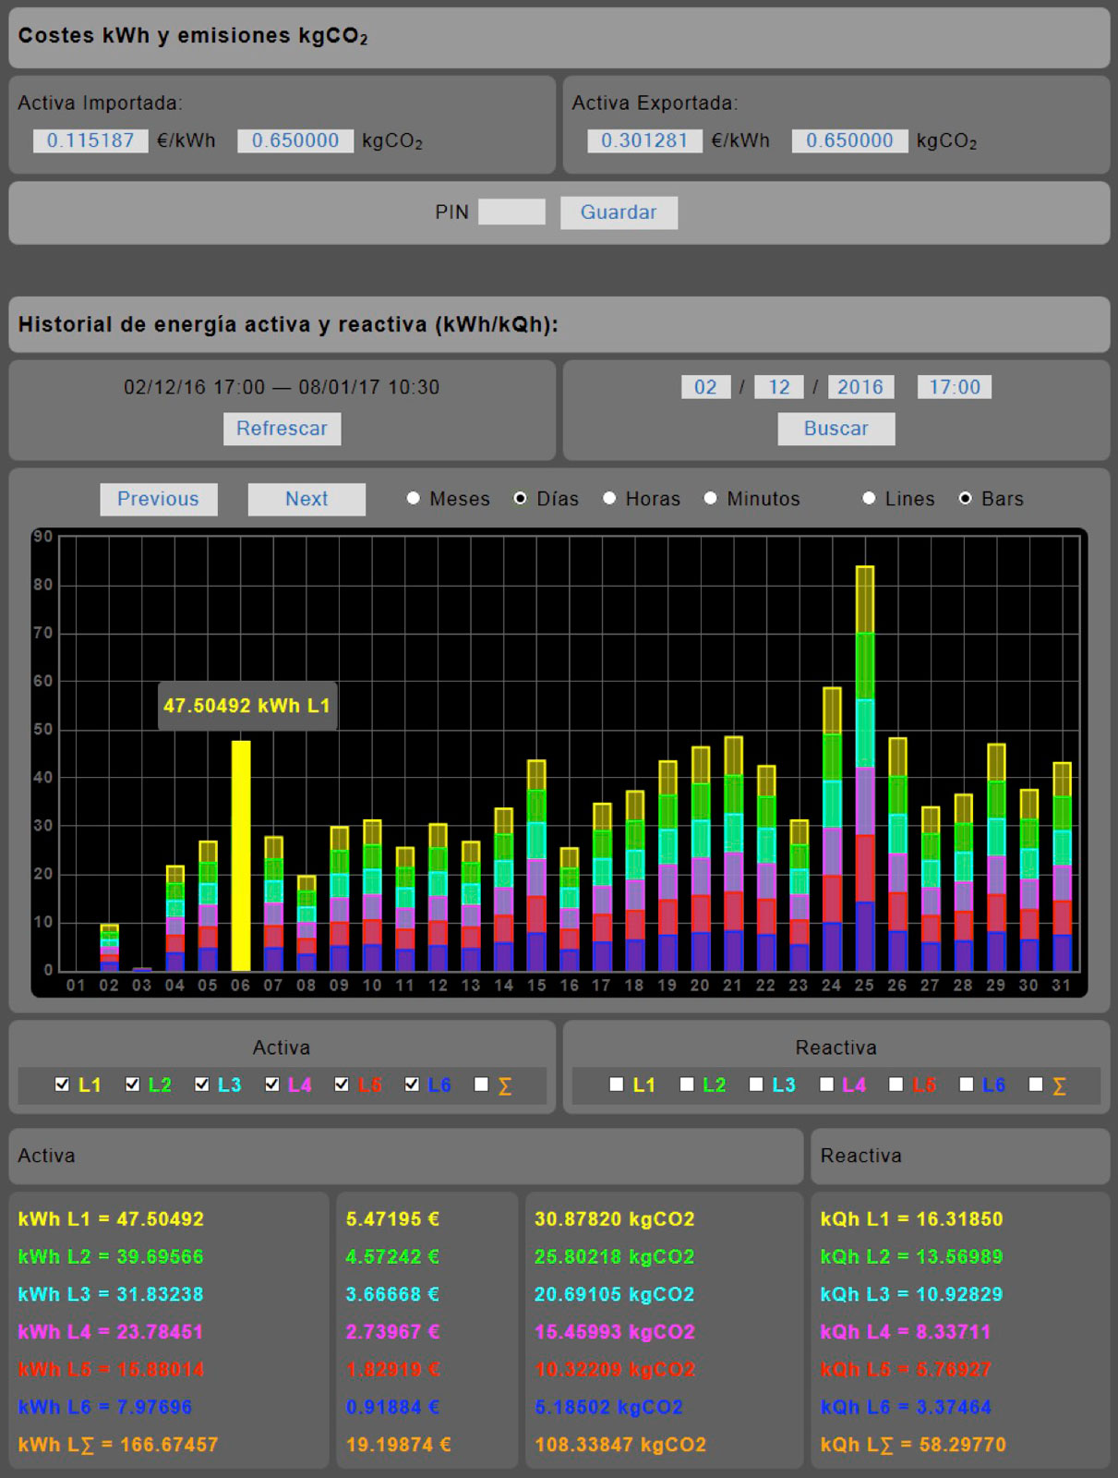Click tooltip '47.50492 kWh L1'
Viewport: 1118px width, 1478px height.
(246, 706)
